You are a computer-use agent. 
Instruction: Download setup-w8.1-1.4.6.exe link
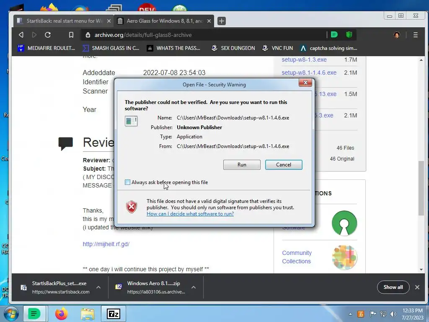309,73
